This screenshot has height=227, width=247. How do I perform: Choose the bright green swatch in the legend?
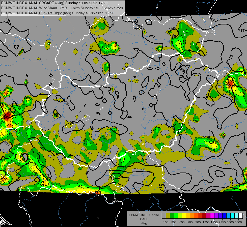click(176, 216)
